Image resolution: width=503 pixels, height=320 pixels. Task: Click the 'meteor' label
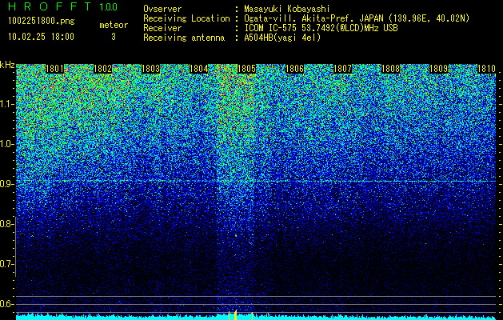click(x=114, y=25)
